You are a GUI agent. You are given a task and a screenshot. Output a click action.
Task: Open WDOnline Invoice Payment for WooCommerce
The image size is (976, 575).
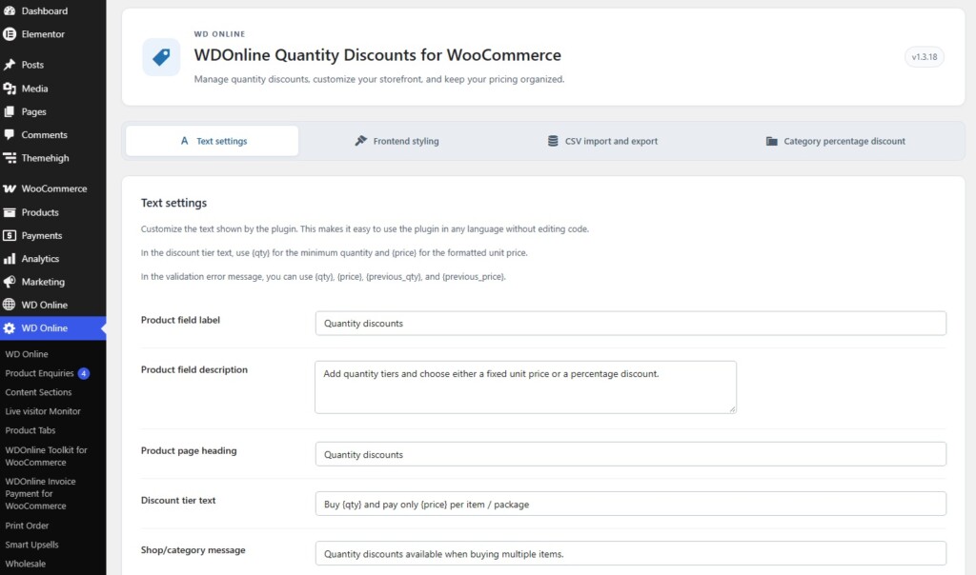point(40,493)
